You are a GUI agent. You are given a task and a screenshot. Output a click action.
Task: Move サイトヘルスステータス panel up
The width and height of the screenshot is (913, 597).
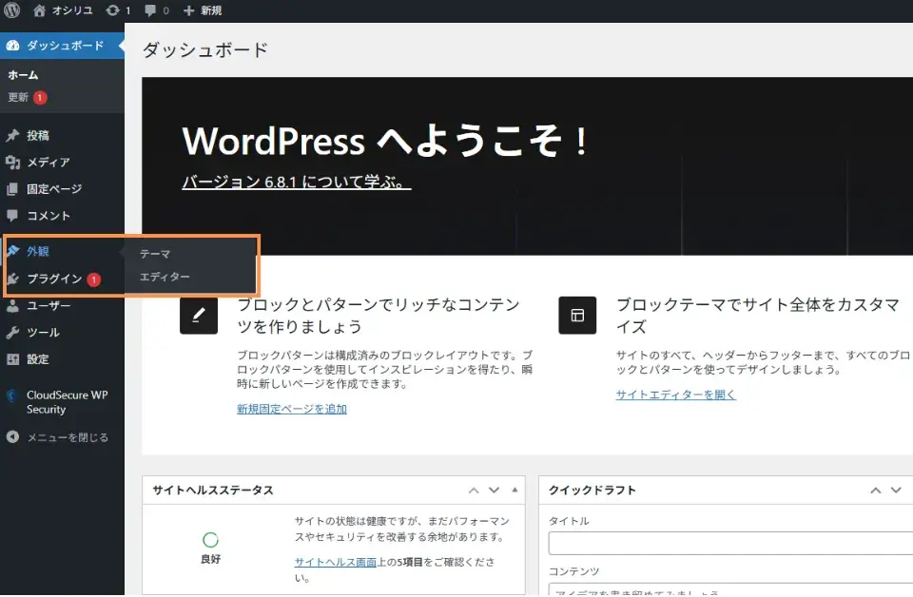tap(474, 491)
